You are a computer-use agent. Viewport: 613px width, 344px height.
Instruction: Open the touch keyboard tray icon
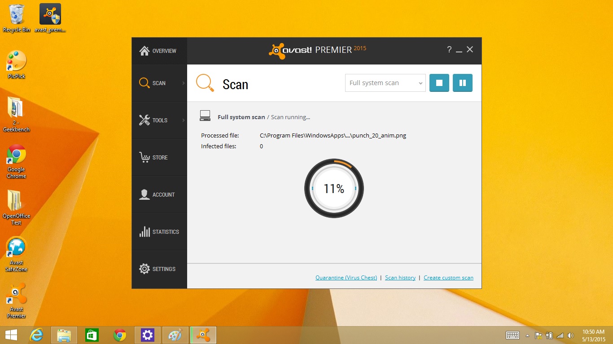coord(512,335)
